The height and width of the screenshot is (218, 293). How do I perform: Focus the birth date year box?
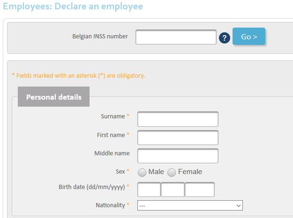pyautogui.click(x=200, y=189)
